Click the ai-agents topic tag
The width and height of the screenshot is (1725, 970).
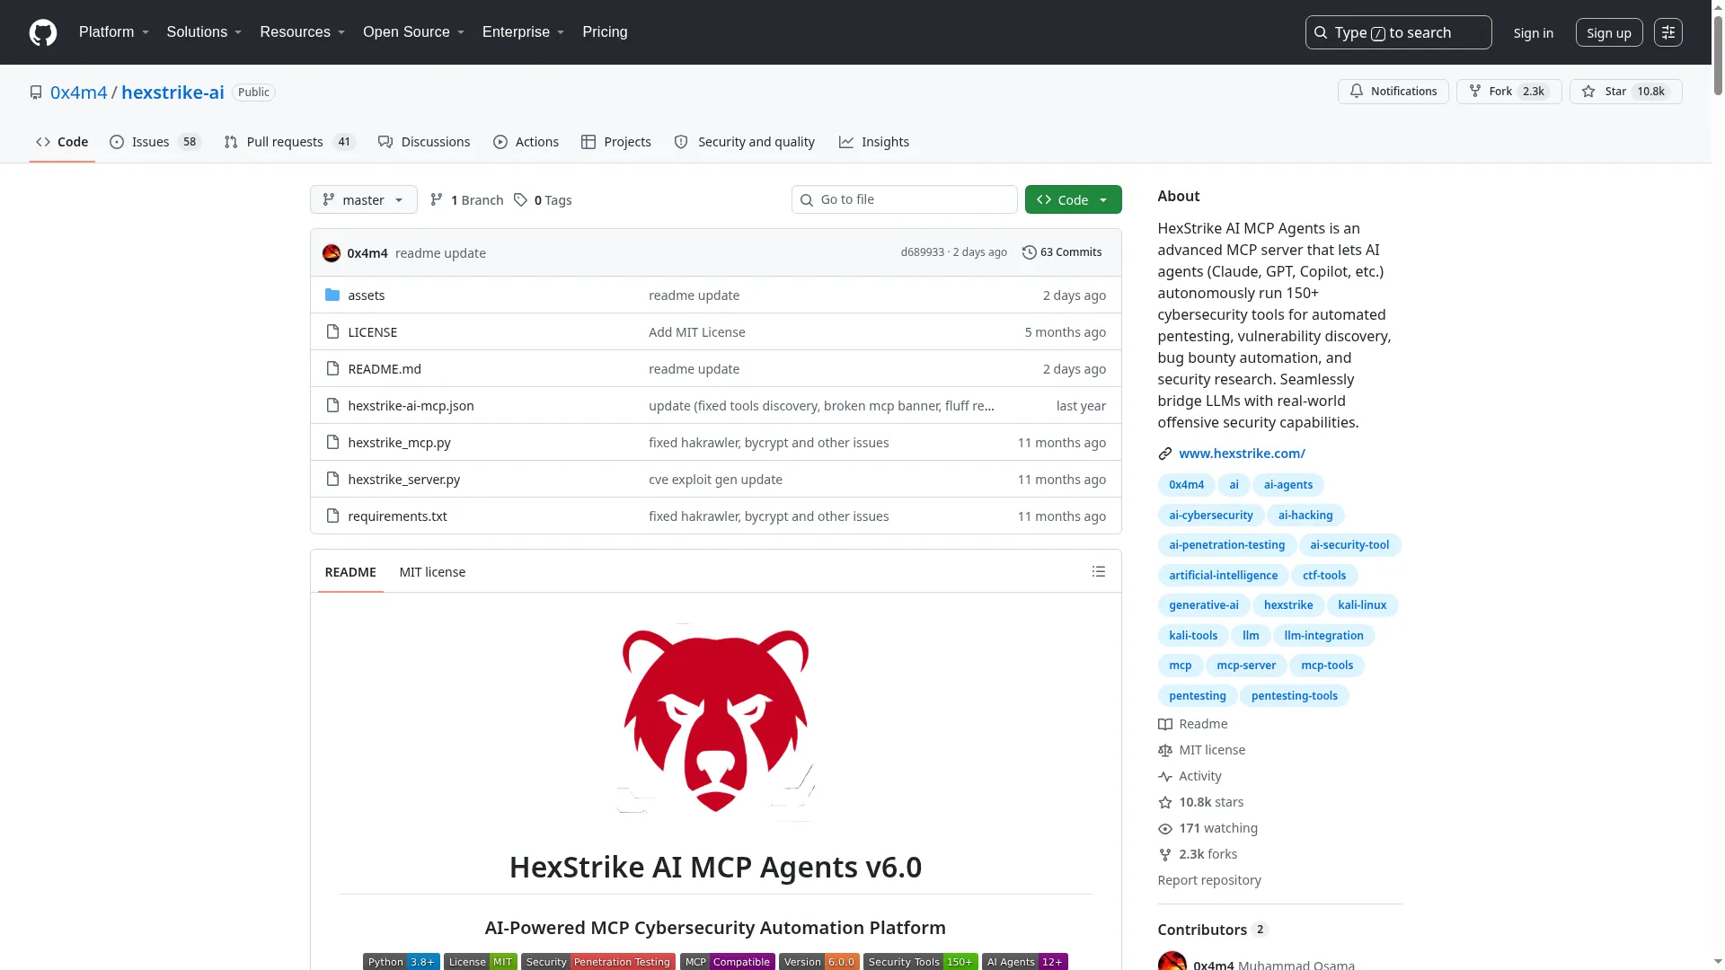(1287, 485)
